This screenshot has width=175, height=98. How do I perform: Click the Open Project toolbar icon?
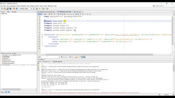coord(7,8)
